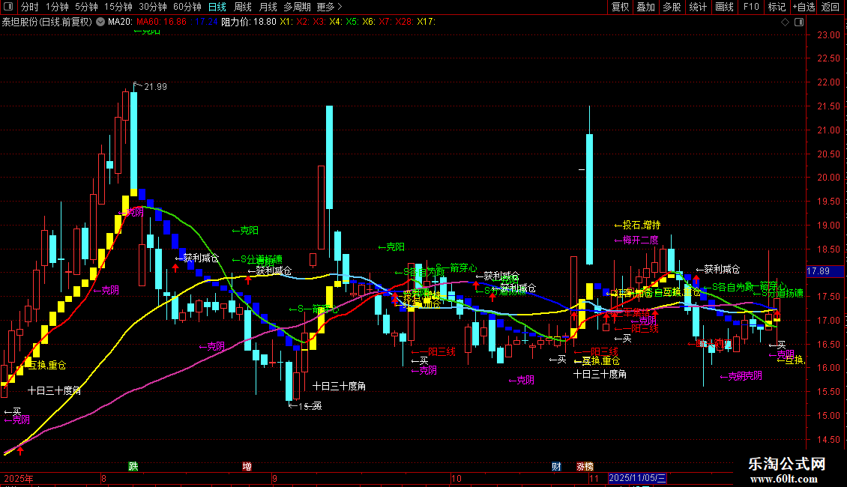Image resolution: width=847 pixels, height=487 pixels.
Task: Click the diamond marker icon near the top right
Action: point(786,22)
